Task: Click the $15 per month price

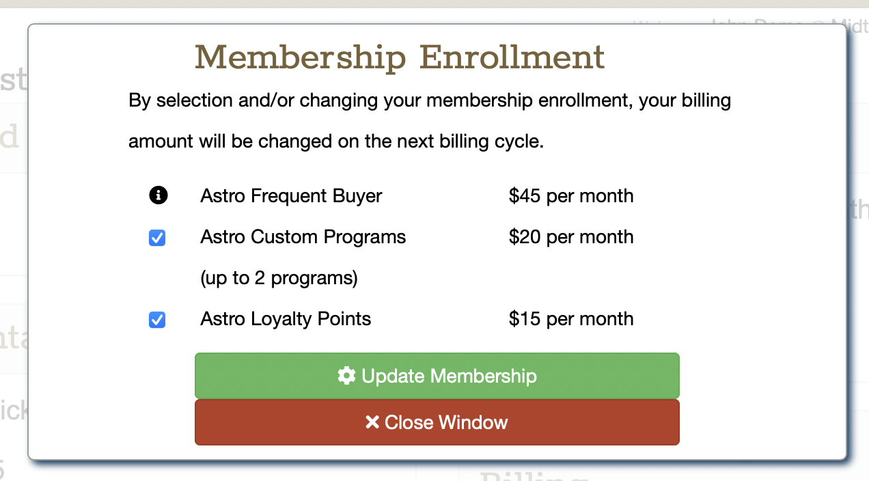Action: [x=571, y=319]
